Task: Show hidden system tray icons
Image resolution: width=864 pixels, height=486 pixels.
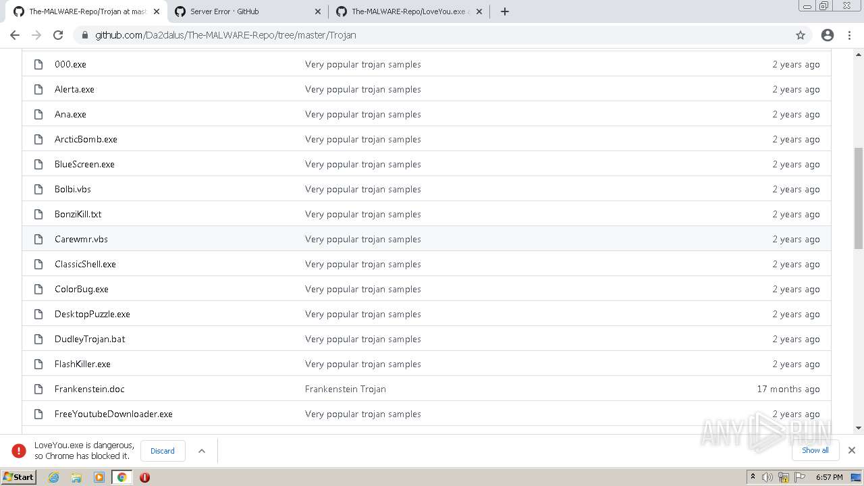Action: pos(753,477)
